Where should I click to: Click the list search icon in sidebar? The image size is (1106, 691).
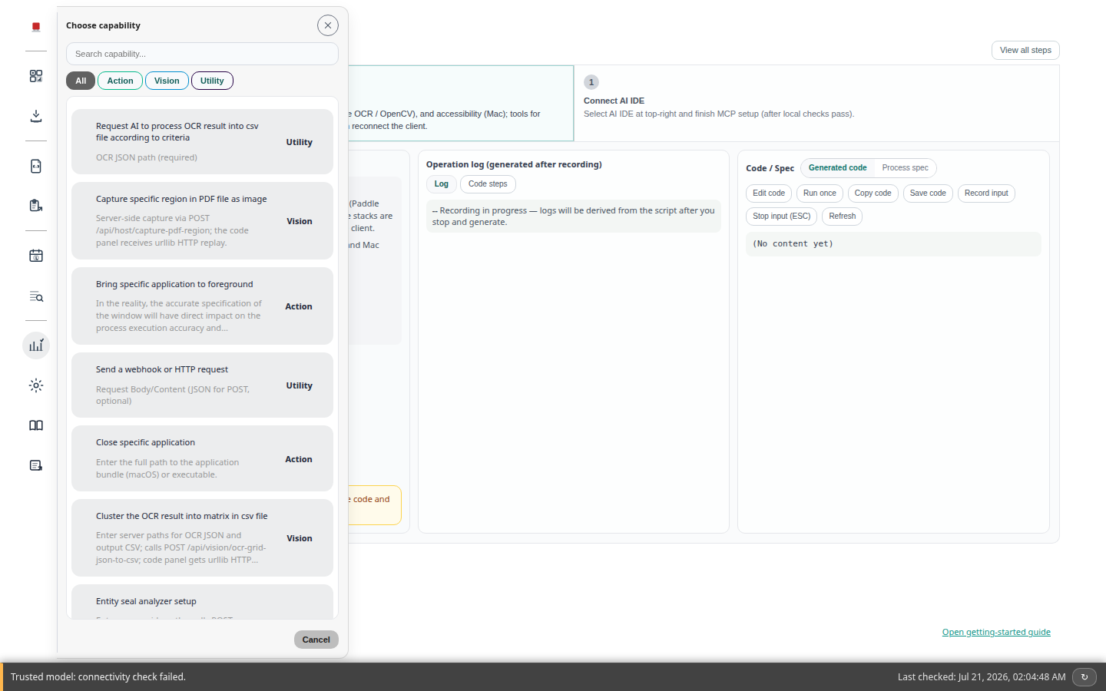pyautogui.click(x=36, y=296)
